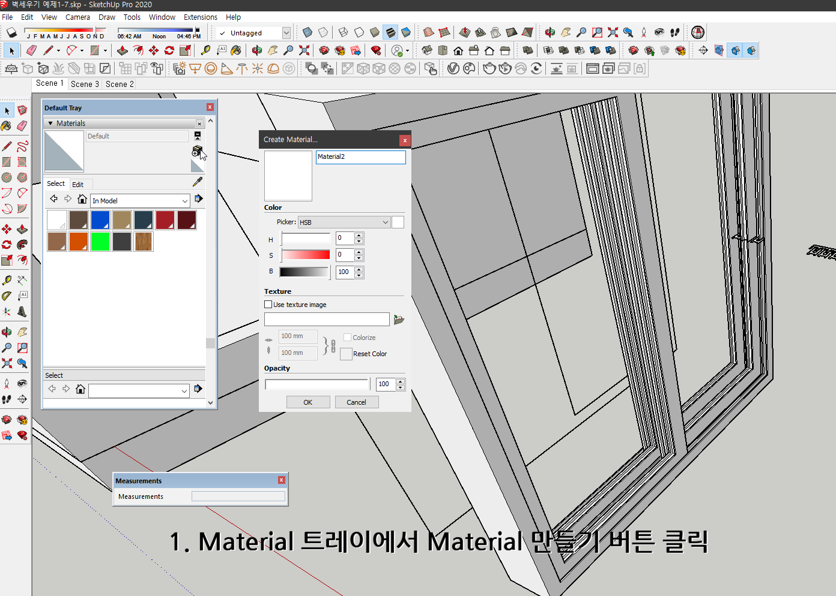This screenshot has height=596, width=836.
Task: Click the Opacity slider bar
Action: coord(317,384)
